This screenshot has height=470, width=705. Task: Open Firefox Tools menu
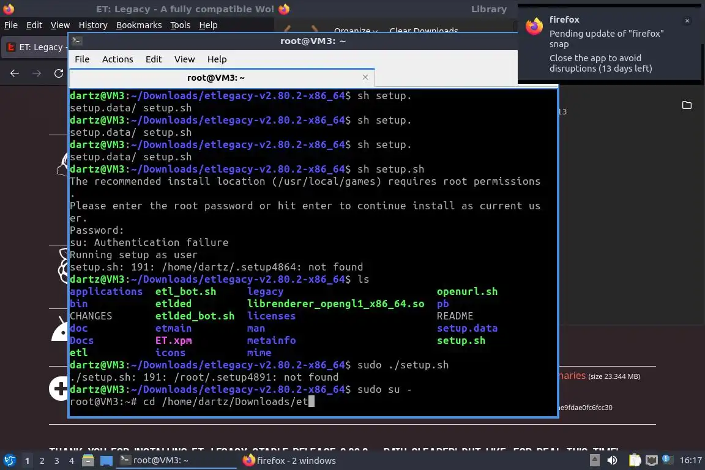181,25
